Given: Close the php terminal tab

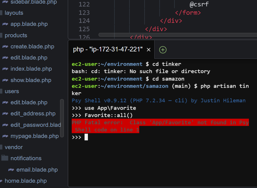Looking at the screenshot, I should [x=149, y=50].
